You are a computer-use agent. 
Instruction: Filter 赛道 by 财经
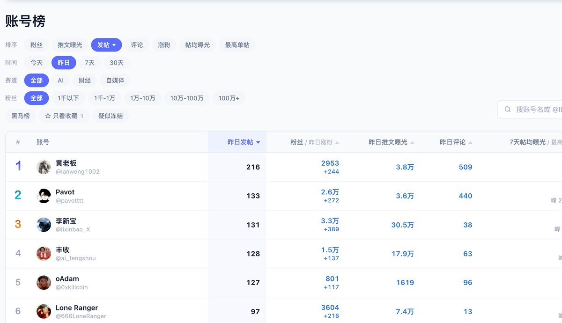[x=85, y=81]
